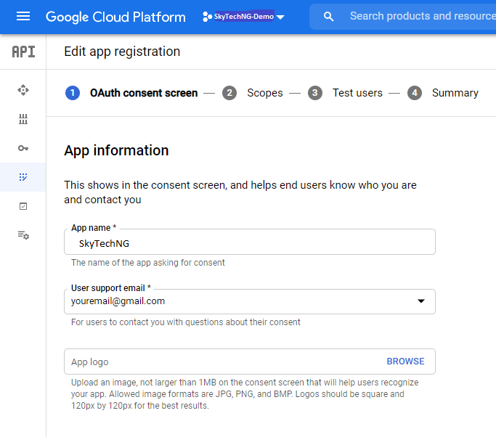Click the BROWSE button
Image resolution: width=496 pixels, height=437 pixels.
pyautogui.click(x=405, y=361)
